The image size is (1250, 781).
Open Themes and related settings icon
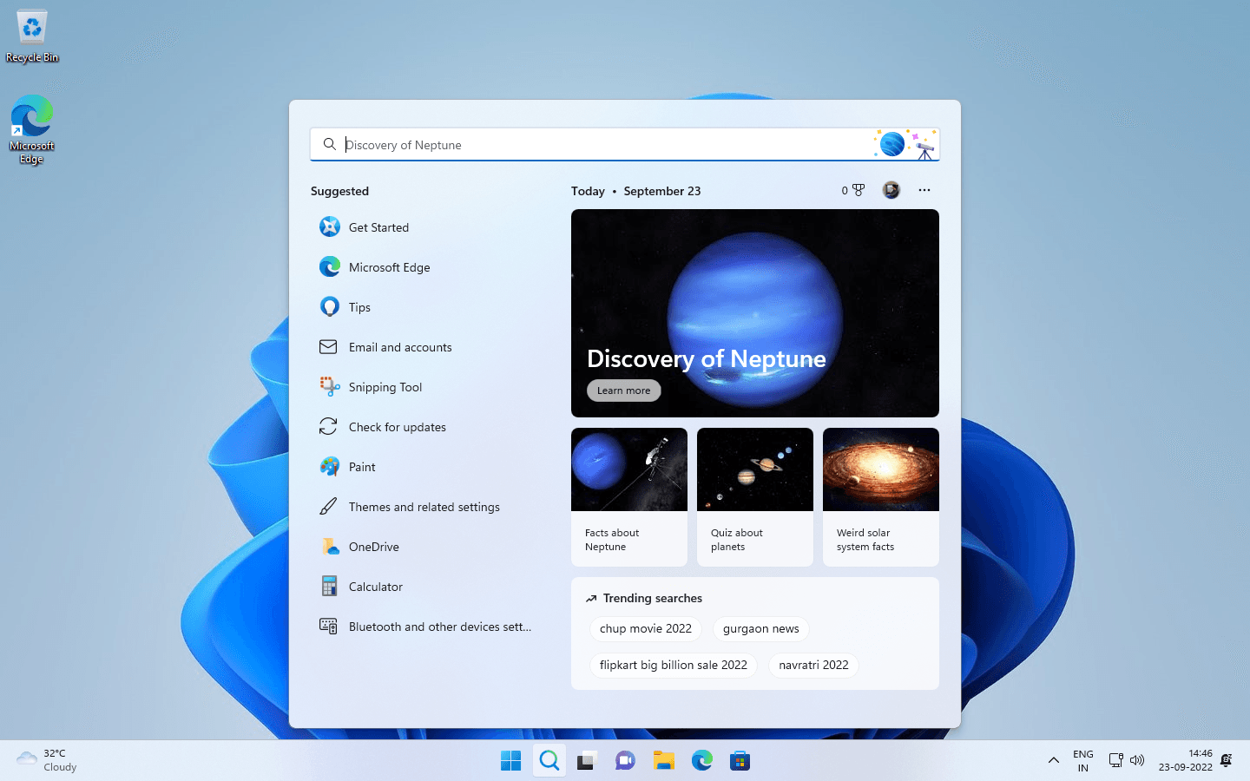point(328,507)
